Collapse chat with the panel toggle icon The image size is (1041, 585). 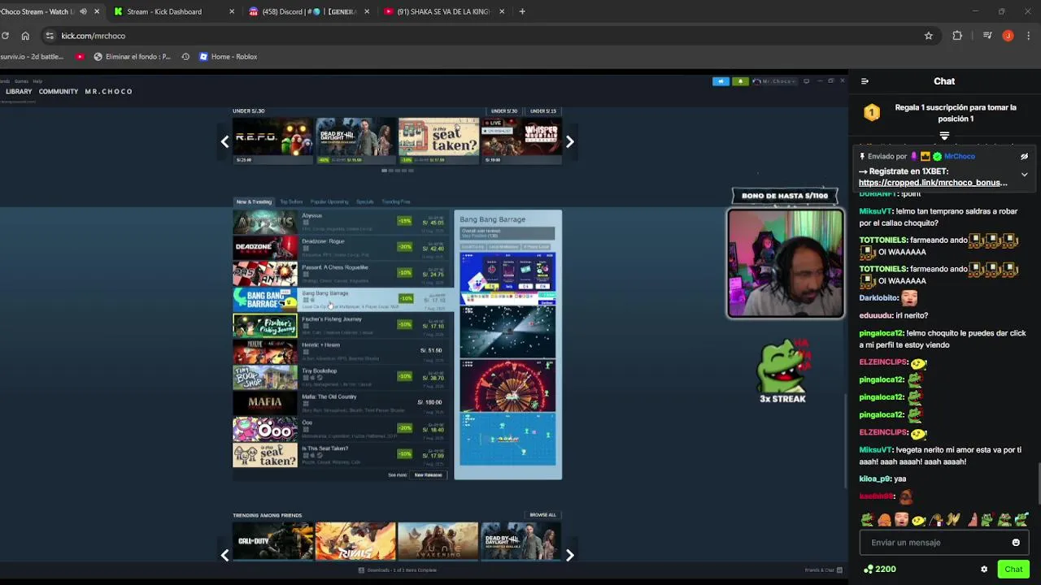865,81
